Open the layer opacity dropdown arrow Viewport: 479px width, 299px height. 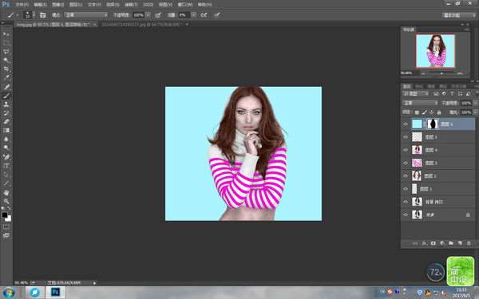[x=476, y=103]
